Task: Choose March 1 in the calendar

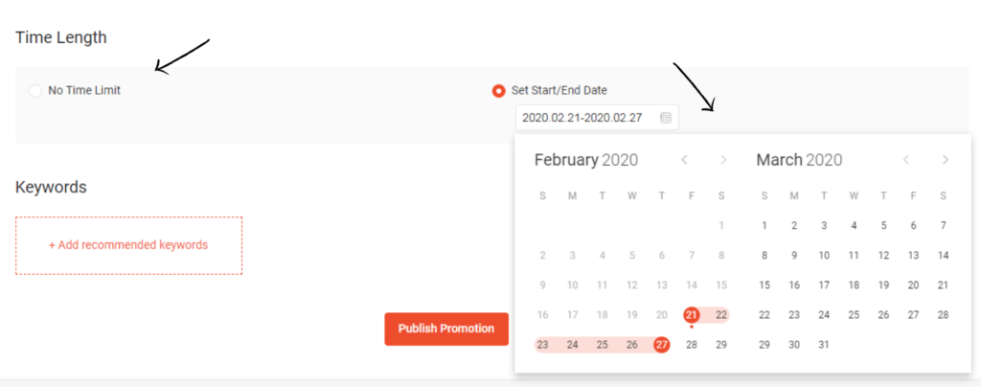Action: 764,225
